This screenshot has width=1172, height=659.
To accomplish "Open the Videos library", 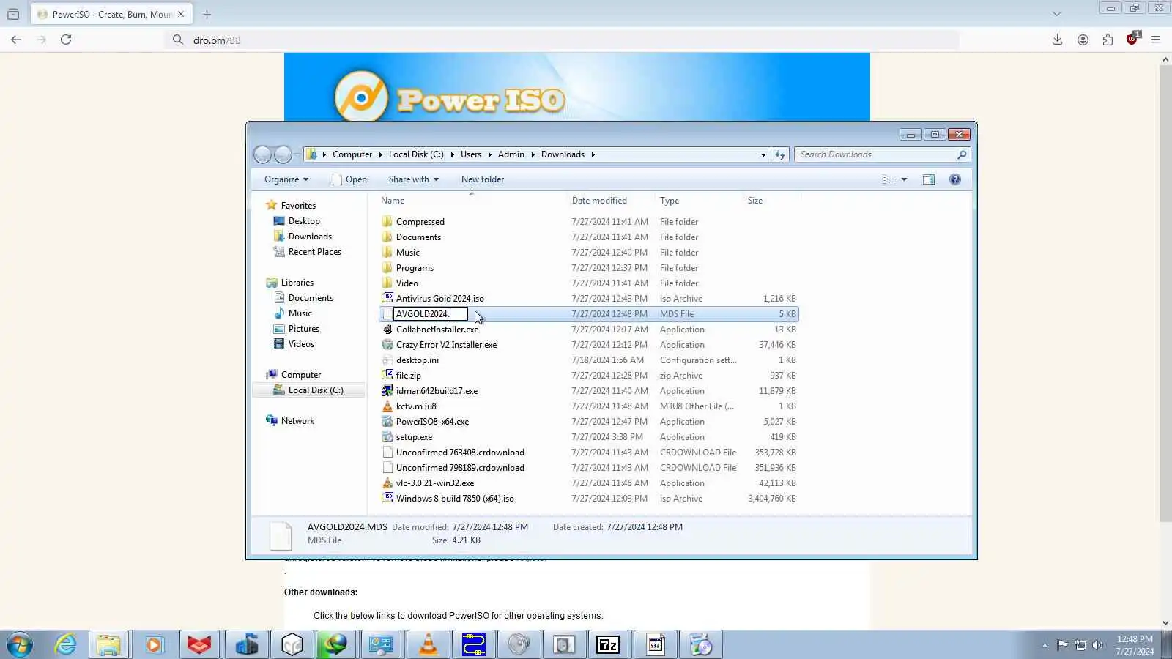I will click(x=301, y=344).
